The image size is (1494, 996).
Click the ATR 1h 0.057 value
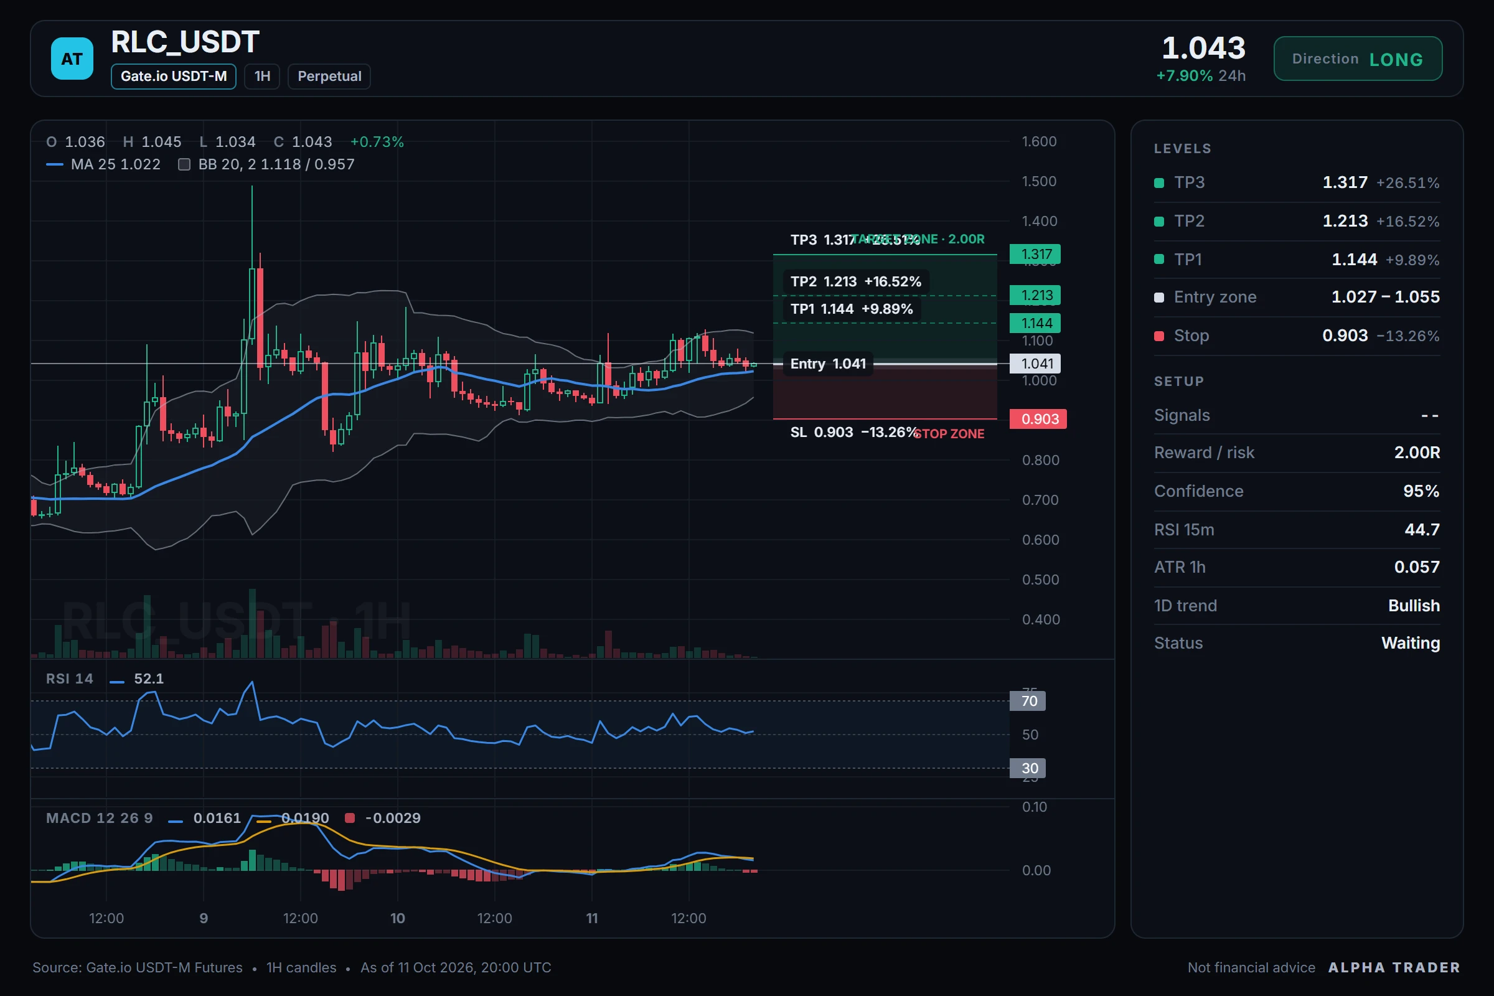(1417, 567)
